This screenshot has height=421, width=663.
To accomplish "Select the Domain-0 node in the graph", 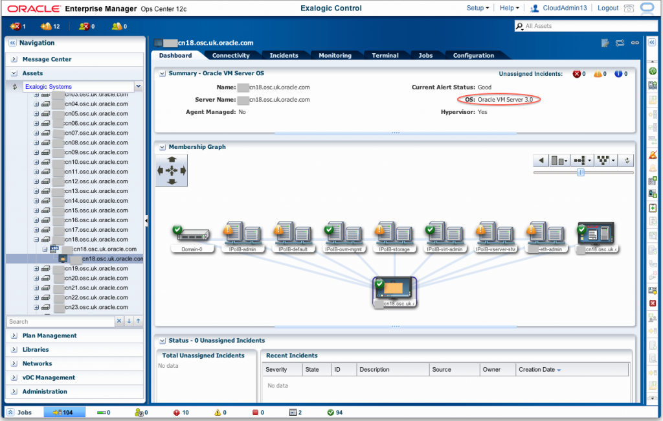I will pos(192,237).
